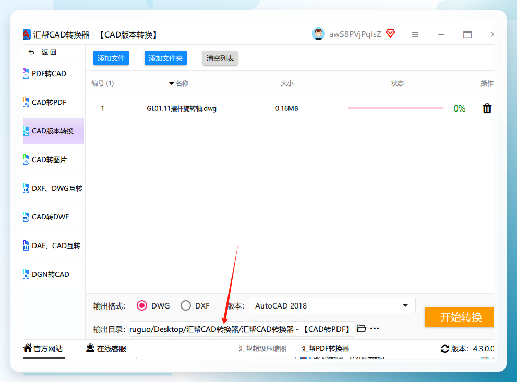Image resolution: width=517 pixels, height=382 pixels.
Task: Open the 汇帮超级压缩器 link
Action: click(262, 349)
